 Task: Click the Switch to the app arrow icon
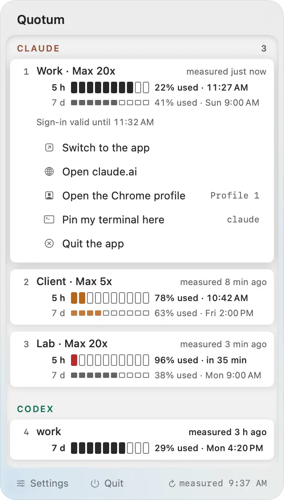(49, 147)
